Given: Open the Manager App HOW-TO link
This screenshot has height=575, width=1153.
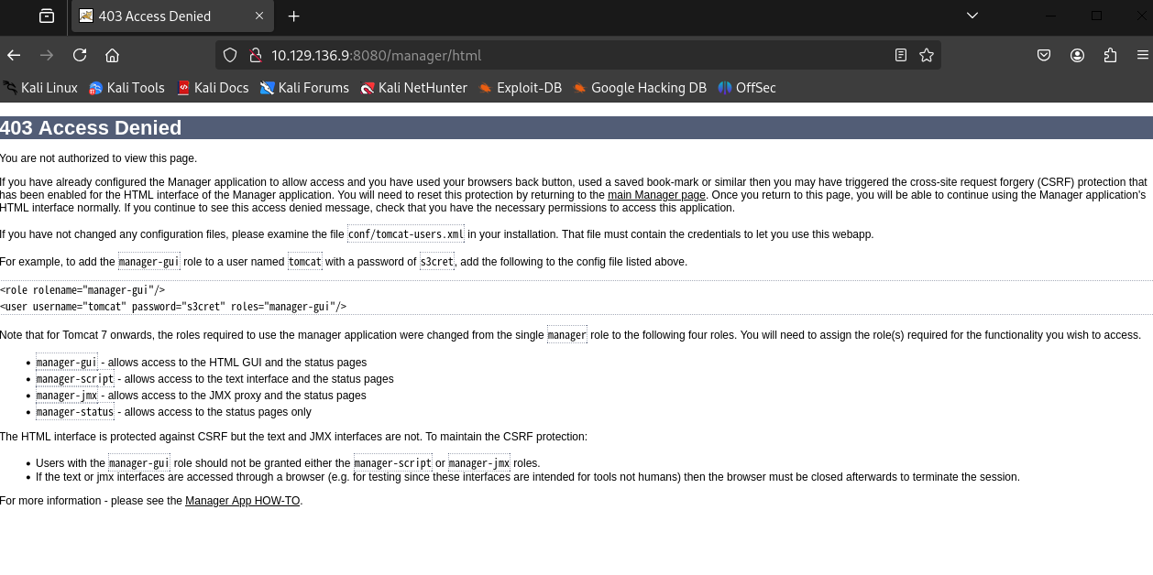Looking at the screenshot, I should click(242, 501).
